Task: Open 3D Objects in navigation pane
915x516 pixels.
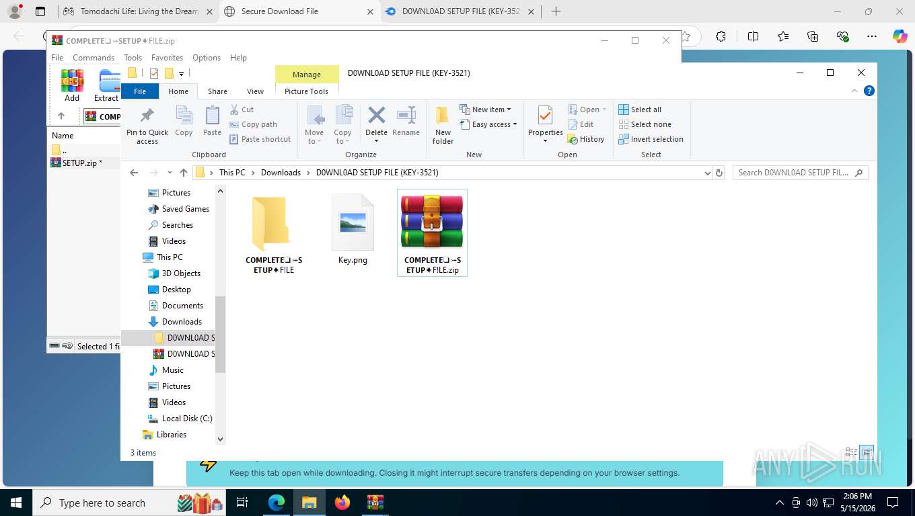Action: (174, 273)
